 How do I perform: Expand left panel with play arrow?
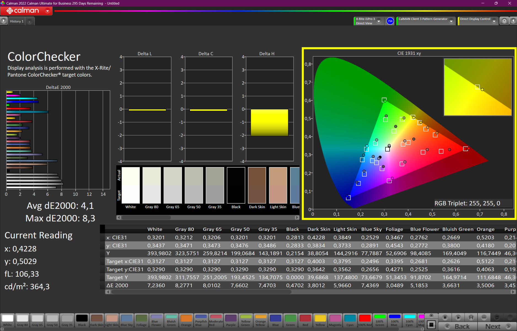click(x=4, y=21)
